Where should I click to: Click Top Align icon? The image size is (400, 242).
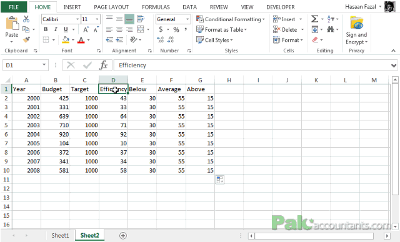pos(109,19)
